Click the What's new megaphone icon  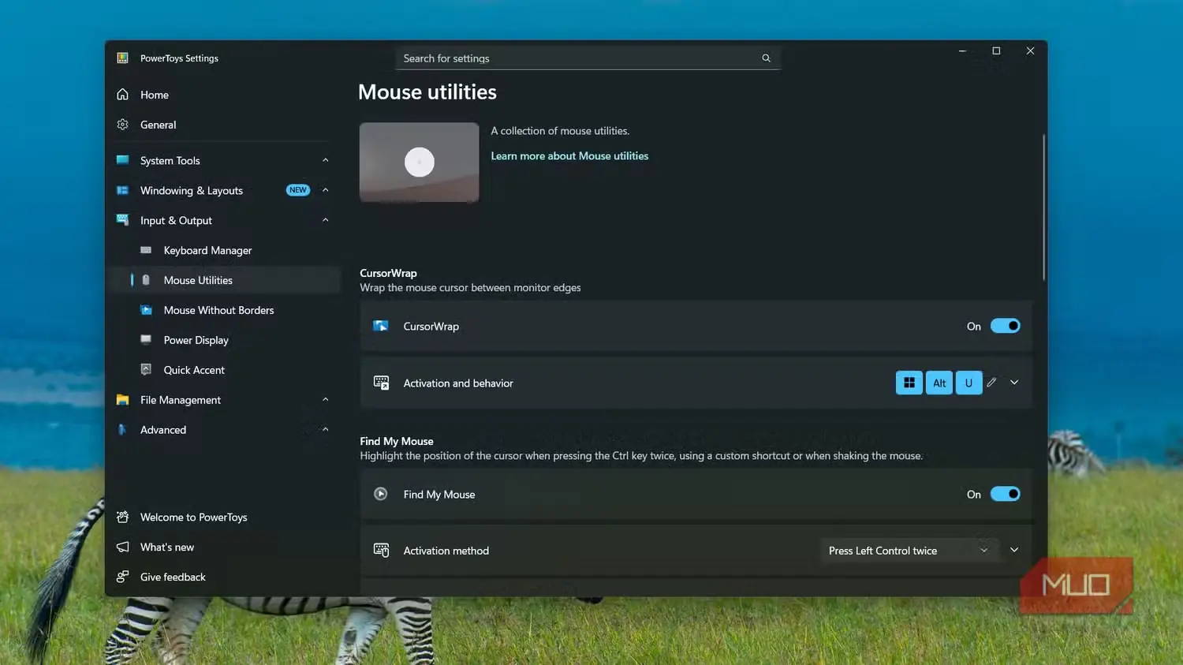122,547
